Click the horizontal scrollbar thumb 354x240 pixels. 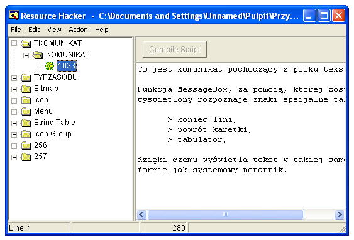(226, 214)
